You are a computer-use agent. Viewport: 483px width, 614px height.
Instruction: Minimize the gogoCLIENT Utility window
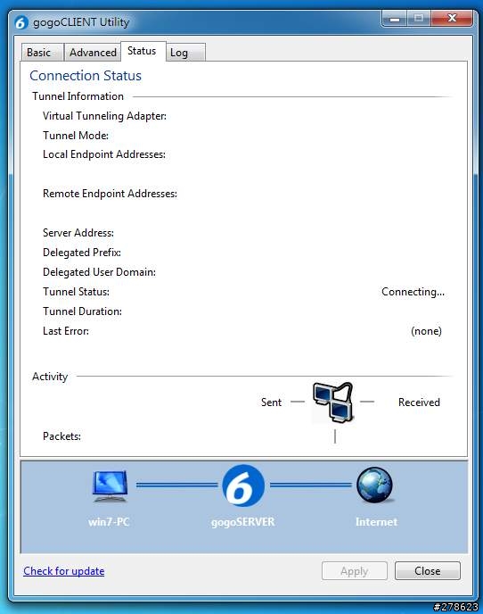395,19
